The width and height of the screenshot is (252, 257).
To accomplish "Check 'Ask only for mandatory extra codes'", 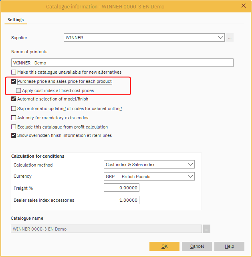I will [14, 118].
